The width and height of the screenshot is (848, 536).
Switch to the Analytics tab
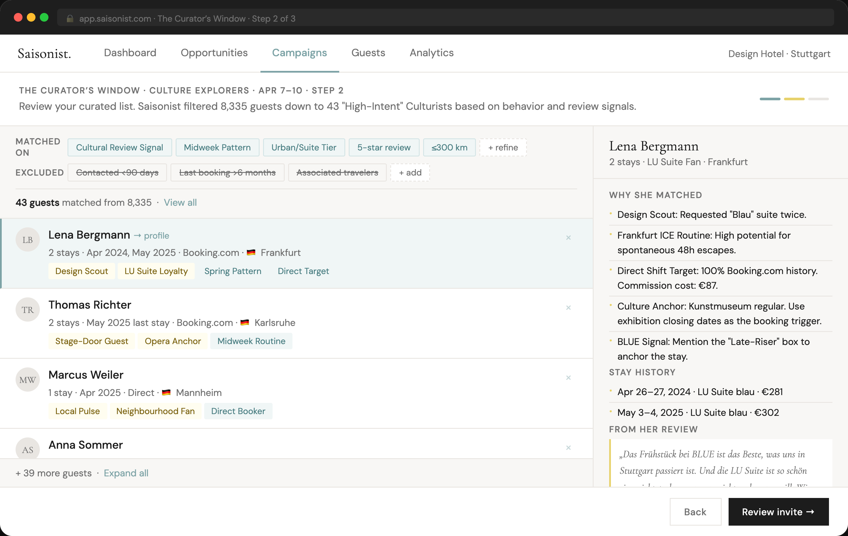(x=431, y=53)
